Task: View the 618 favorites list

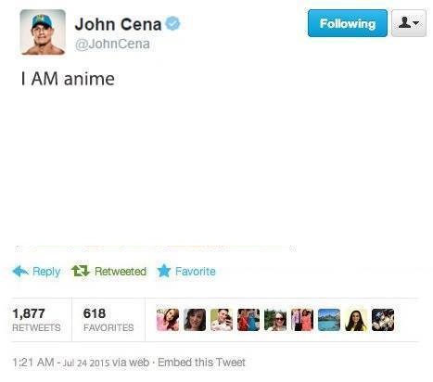Action: [108, 320]
